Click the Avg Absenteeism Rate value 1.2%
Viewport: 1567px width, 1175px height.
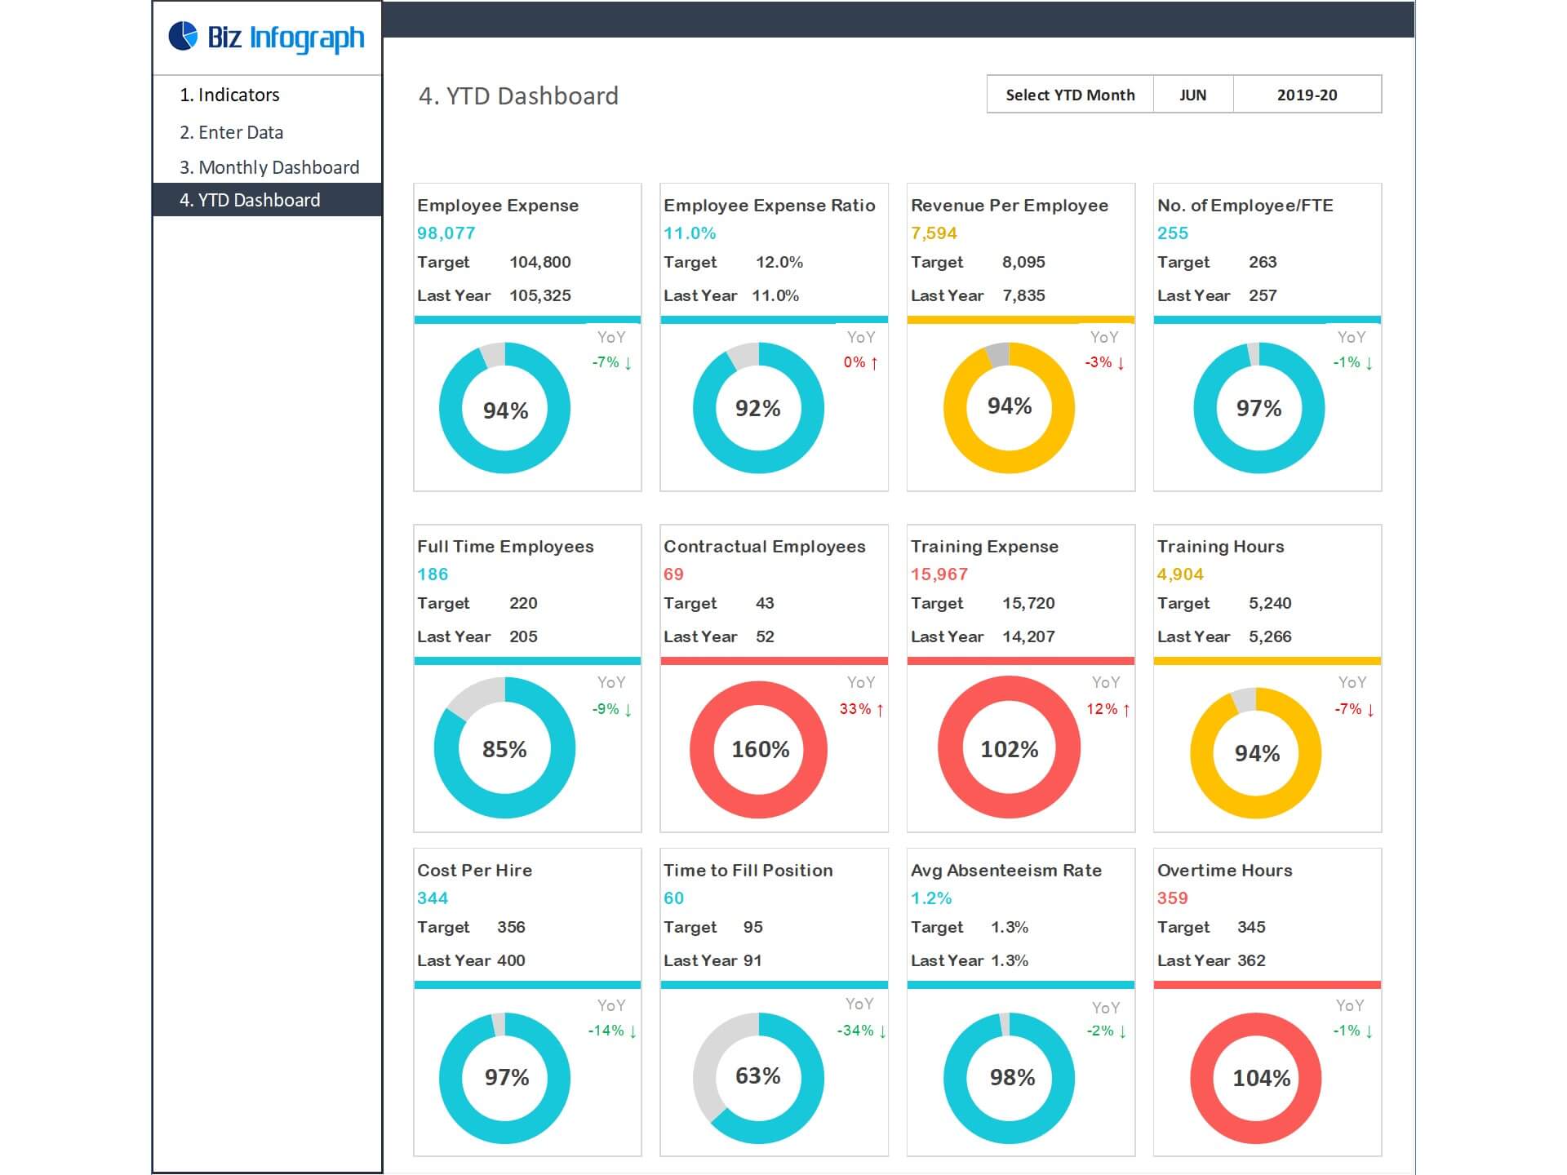pos(931,898)
